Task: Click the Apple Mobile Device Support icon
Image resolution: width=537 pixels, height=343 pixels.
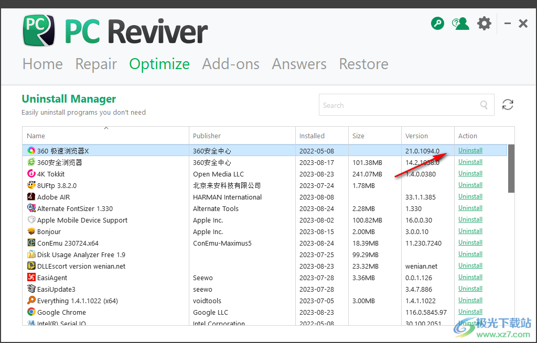Action: click(x=31, y=220)
